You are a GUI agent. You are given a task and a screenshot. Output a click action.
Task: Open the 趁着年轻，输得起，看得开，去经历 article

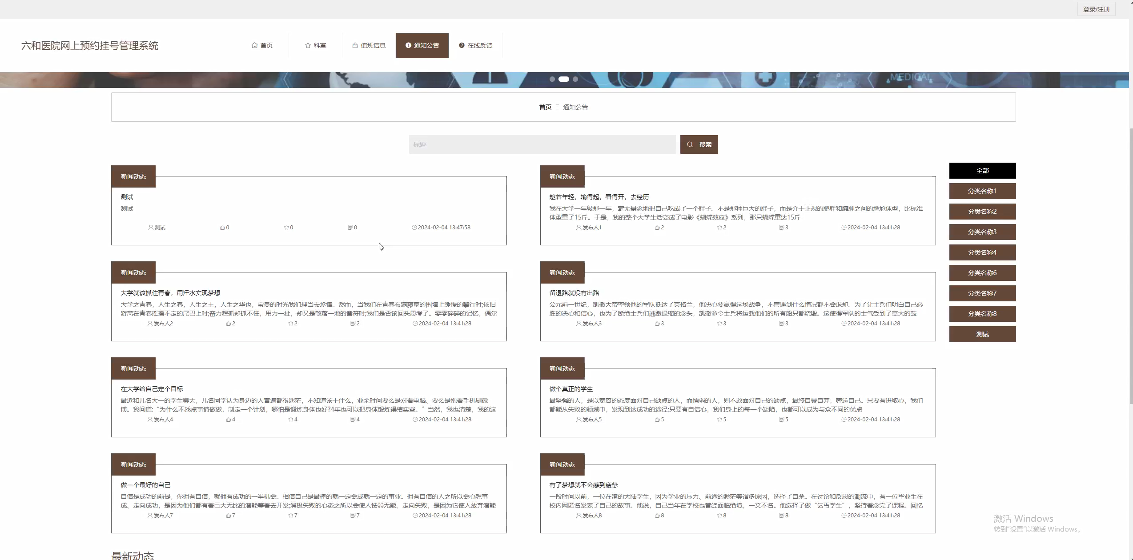599,197
